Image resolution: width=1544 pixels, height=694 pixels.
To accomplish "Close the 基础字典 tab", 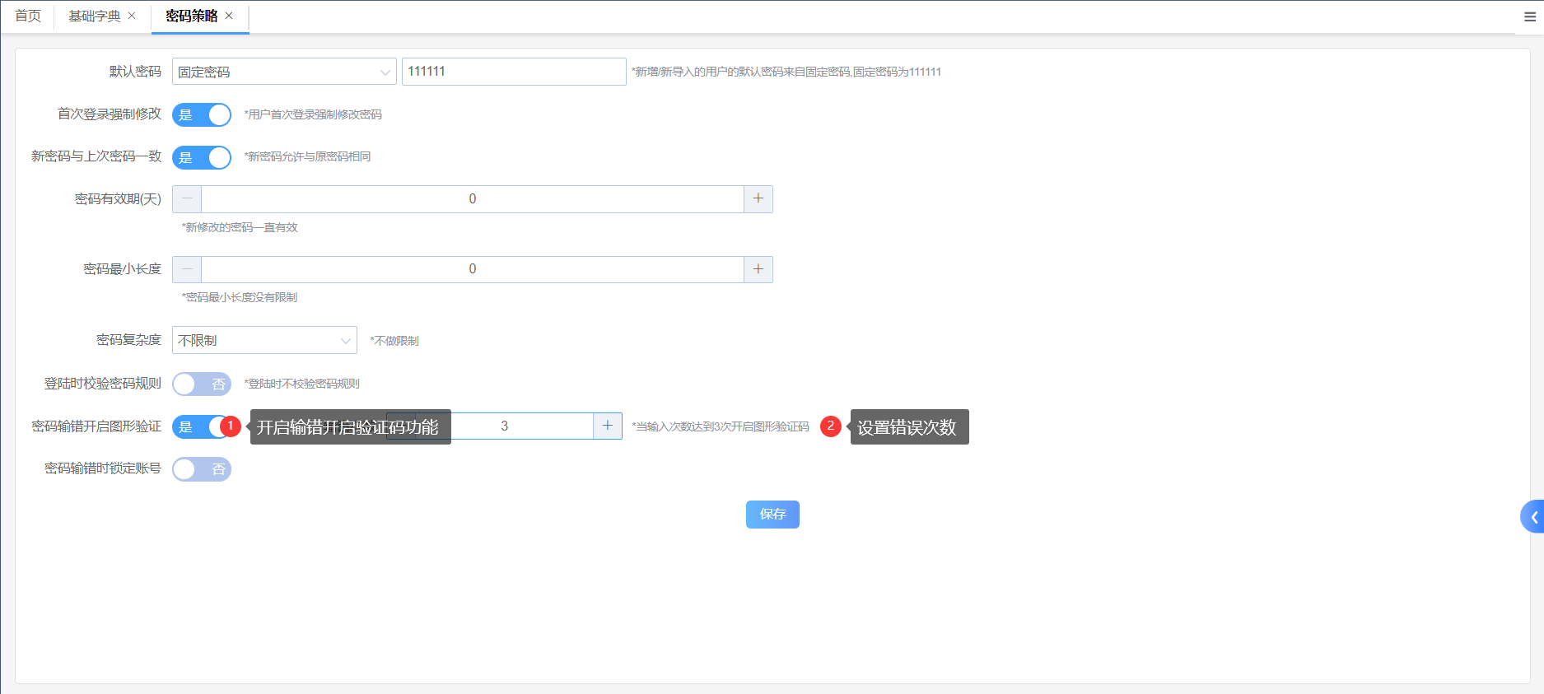I will [x=132, y=16].
